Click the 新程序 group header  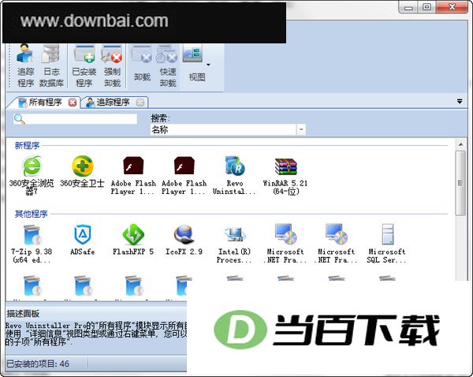(x=27, y=145)
